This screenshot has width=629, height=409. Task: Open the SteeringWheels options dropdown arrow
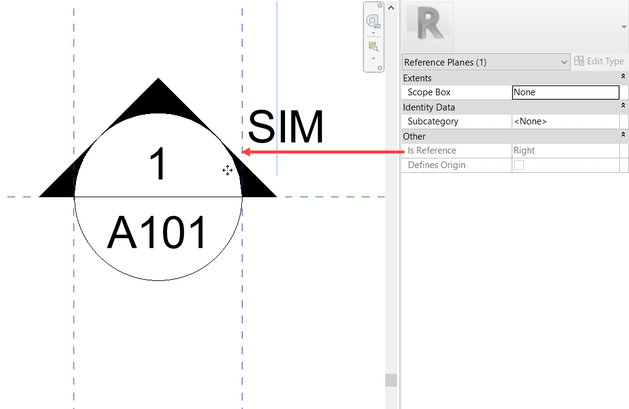click(x=373, y=33)
